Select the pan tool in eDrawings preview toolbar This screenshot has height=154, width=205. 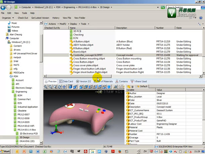[64, 87]
